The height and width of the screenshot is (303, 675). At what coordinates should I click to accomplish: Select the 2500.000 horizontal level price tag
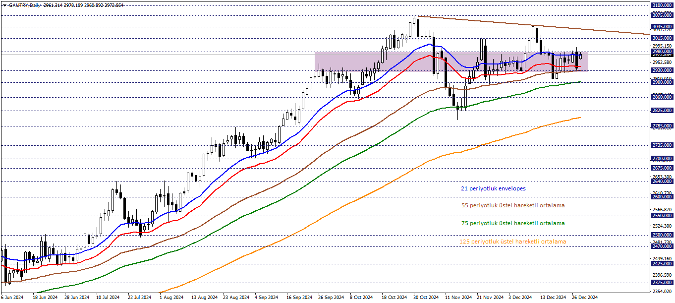662,235
